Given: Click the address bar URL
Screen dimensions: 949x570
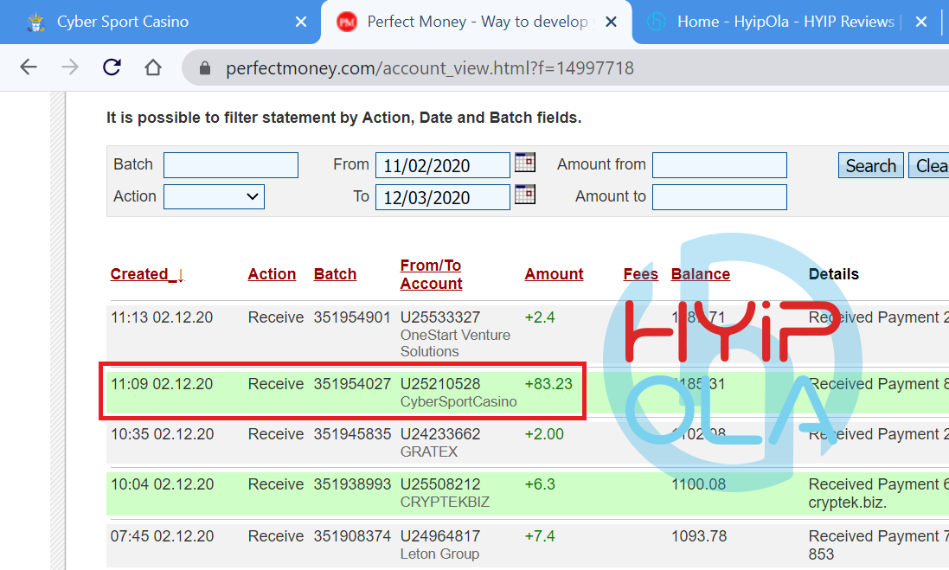Looking at the screenshot, I should [x=430, y=67].
